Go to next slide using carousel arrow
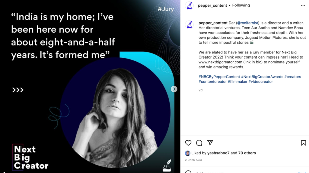The height and width of the screenshot is (173, 309). (174, 89)
